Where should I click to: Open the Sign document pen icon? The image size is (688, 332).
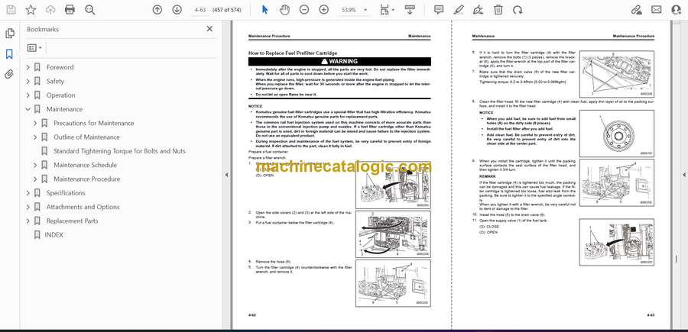click(x=479, y=10)
